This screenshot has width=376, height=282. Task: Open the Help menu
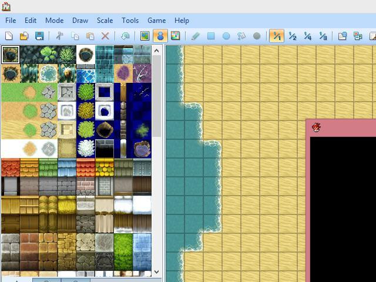coord(182,21)
